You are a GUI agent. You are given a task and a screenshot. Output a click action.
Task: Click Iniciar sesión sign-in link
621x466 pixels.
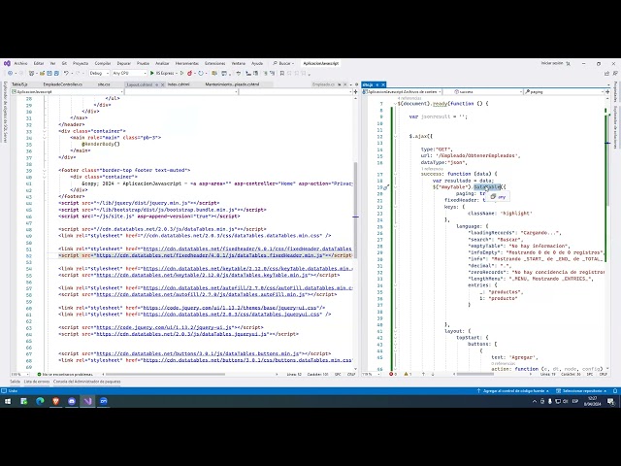pyautogui.click(x=552, y=63)
